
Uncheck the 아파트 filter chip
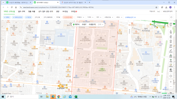(7, 17)
